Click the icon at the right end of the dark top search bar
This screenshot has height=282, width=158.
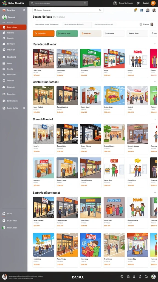click(85, 3)
